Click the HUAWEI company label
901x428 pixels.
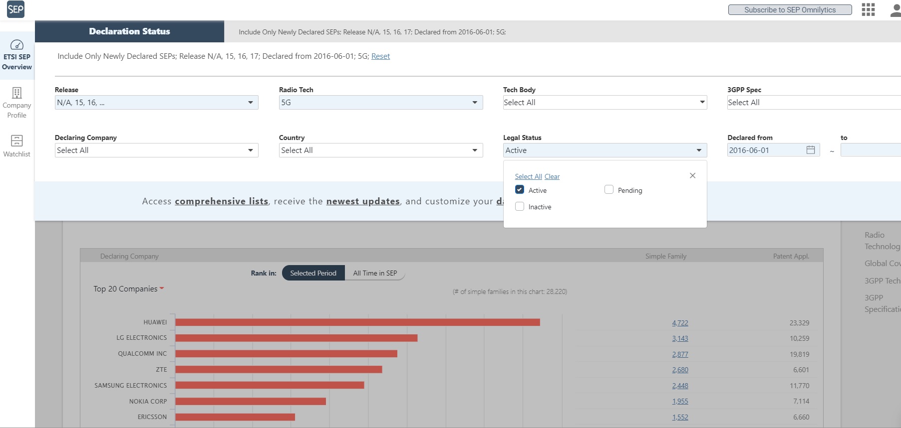[155, 322]
